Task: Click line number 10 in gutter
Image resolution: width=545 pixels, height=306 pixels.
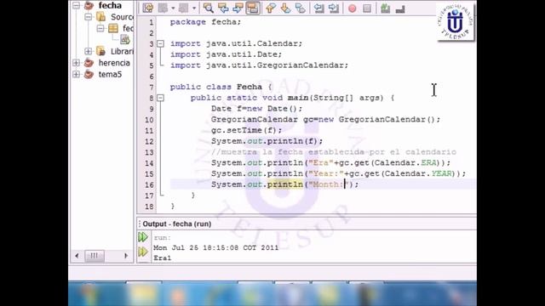Action: pos(149,120)
